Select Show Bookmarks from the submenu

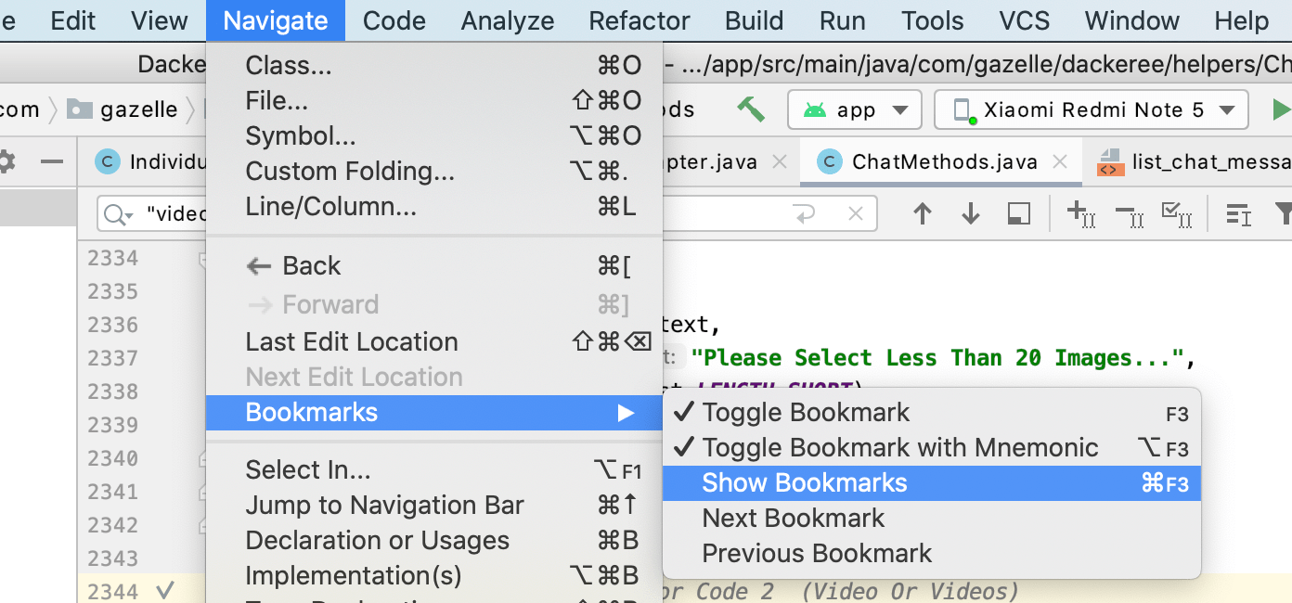[804, 482]
